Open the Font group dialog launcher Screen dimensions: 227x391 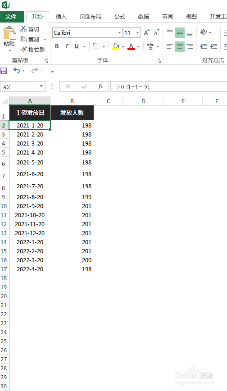click(159, 61)
